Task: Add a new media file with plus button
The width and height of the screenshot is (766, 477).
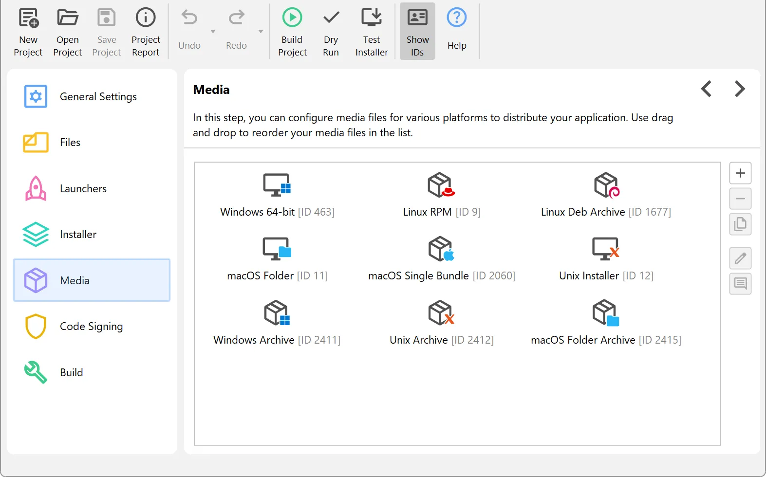Action: tap(740, 173)
